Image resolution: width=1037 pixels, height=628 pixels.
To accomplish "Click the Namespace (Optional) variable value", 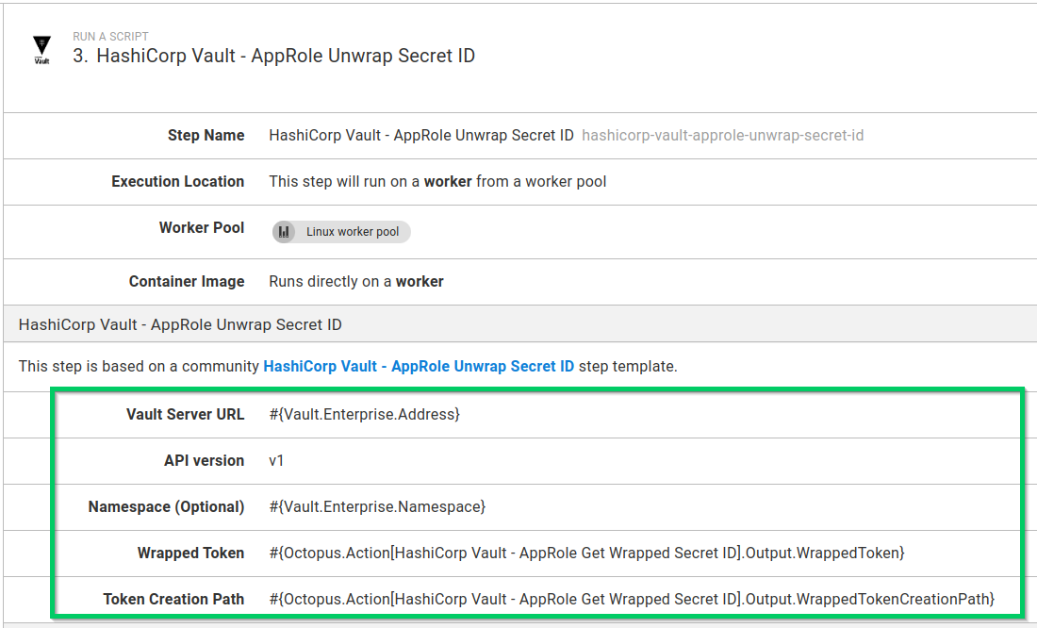I will (376, 506).
